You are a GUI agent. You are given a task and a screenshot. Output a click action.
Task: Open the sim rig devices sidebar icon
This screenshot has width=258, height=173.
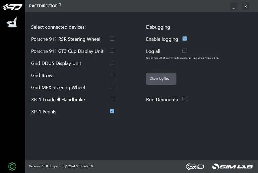tap(12, 22)
